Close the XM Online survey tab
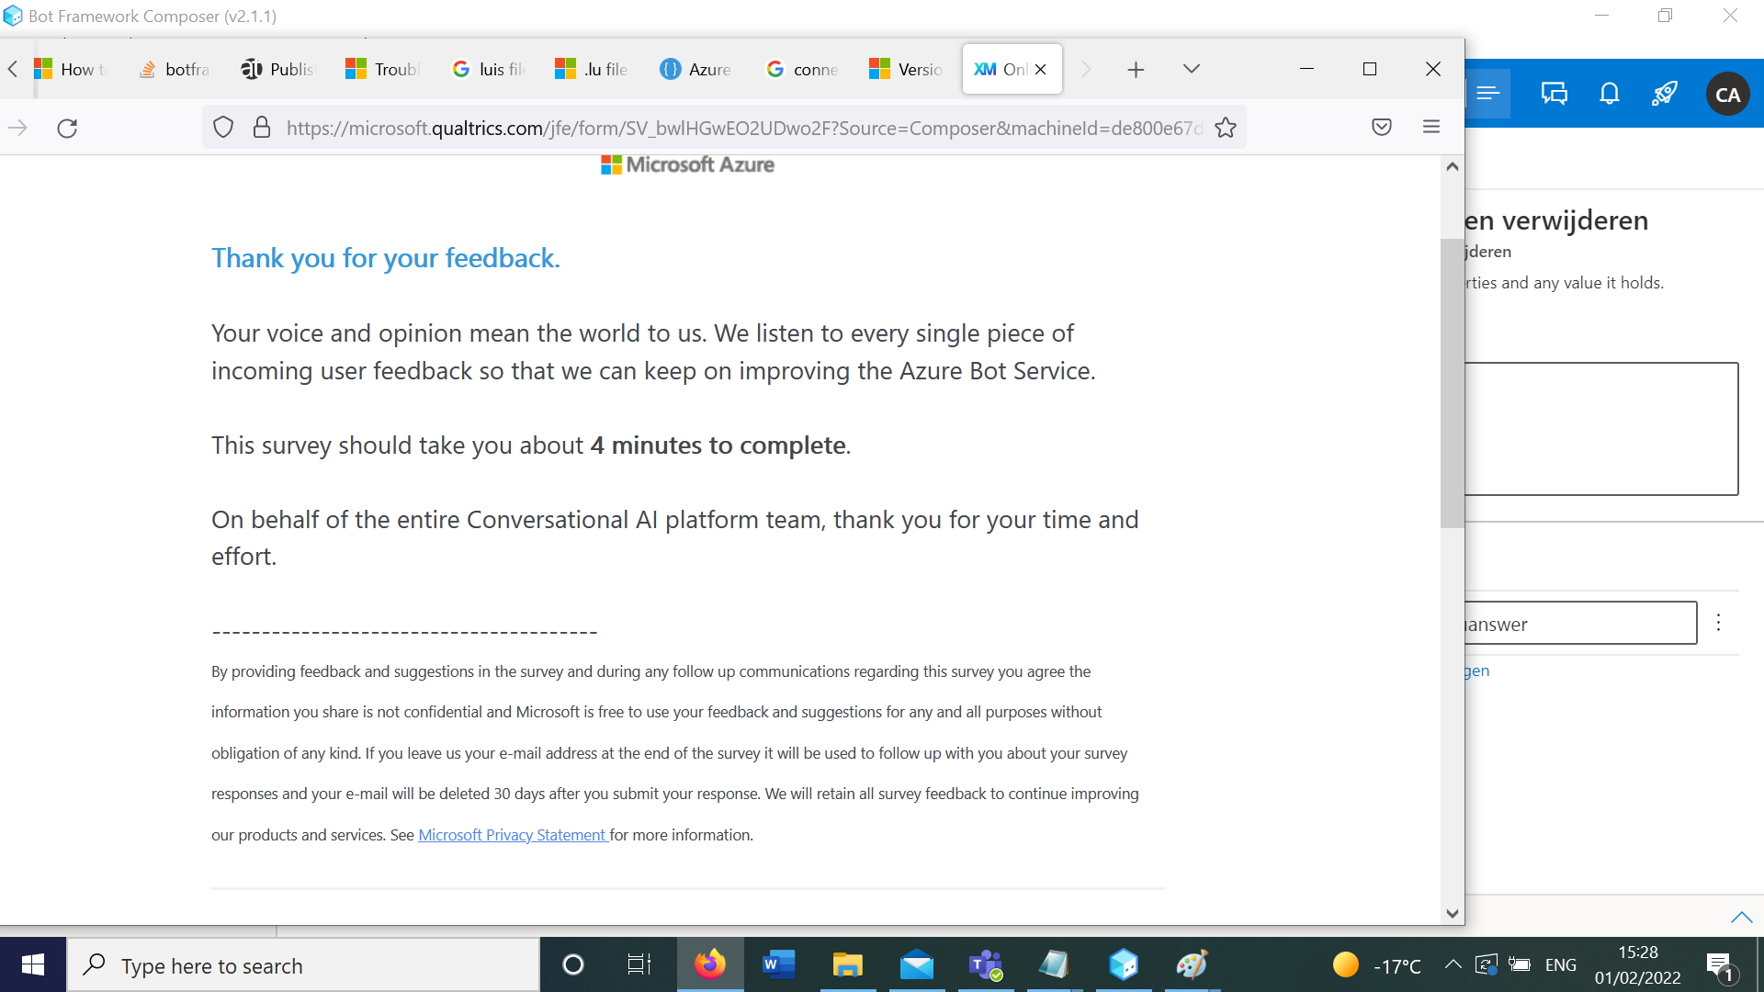This screenshot has height=992, width=1764. point(1041,70)
